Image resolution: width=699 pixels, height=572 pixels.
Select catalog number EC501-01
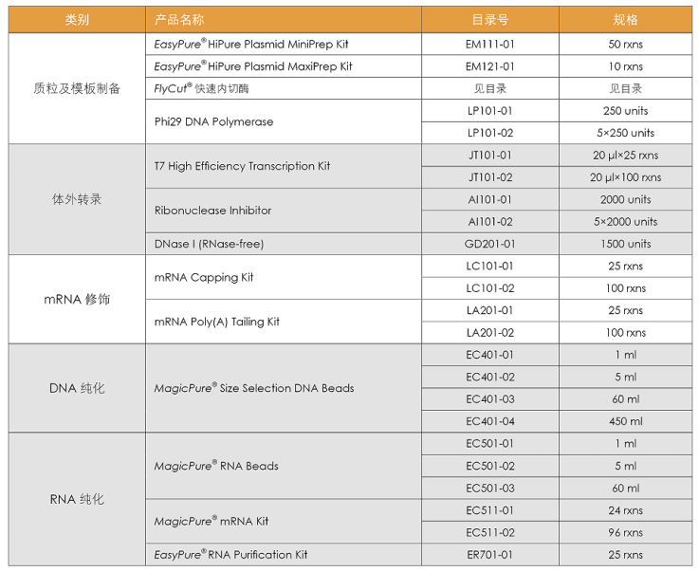click(x=490, y=444)
